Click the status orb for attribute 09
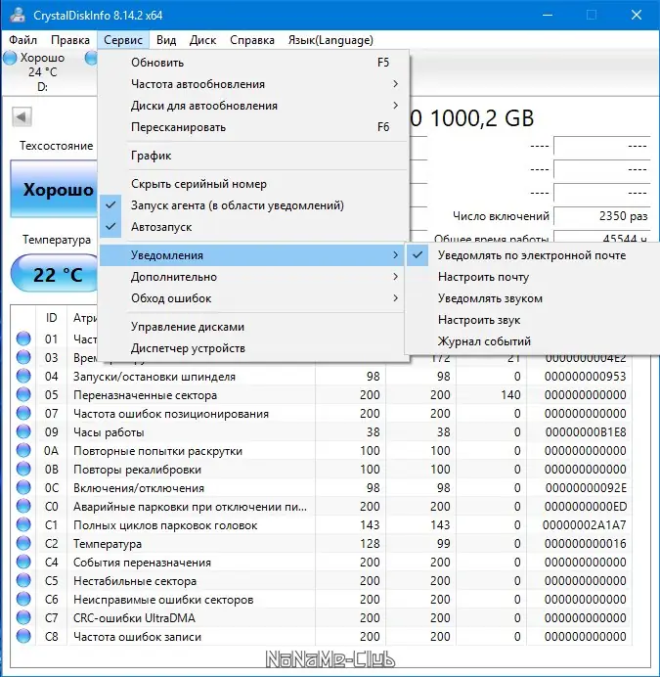 24,432
